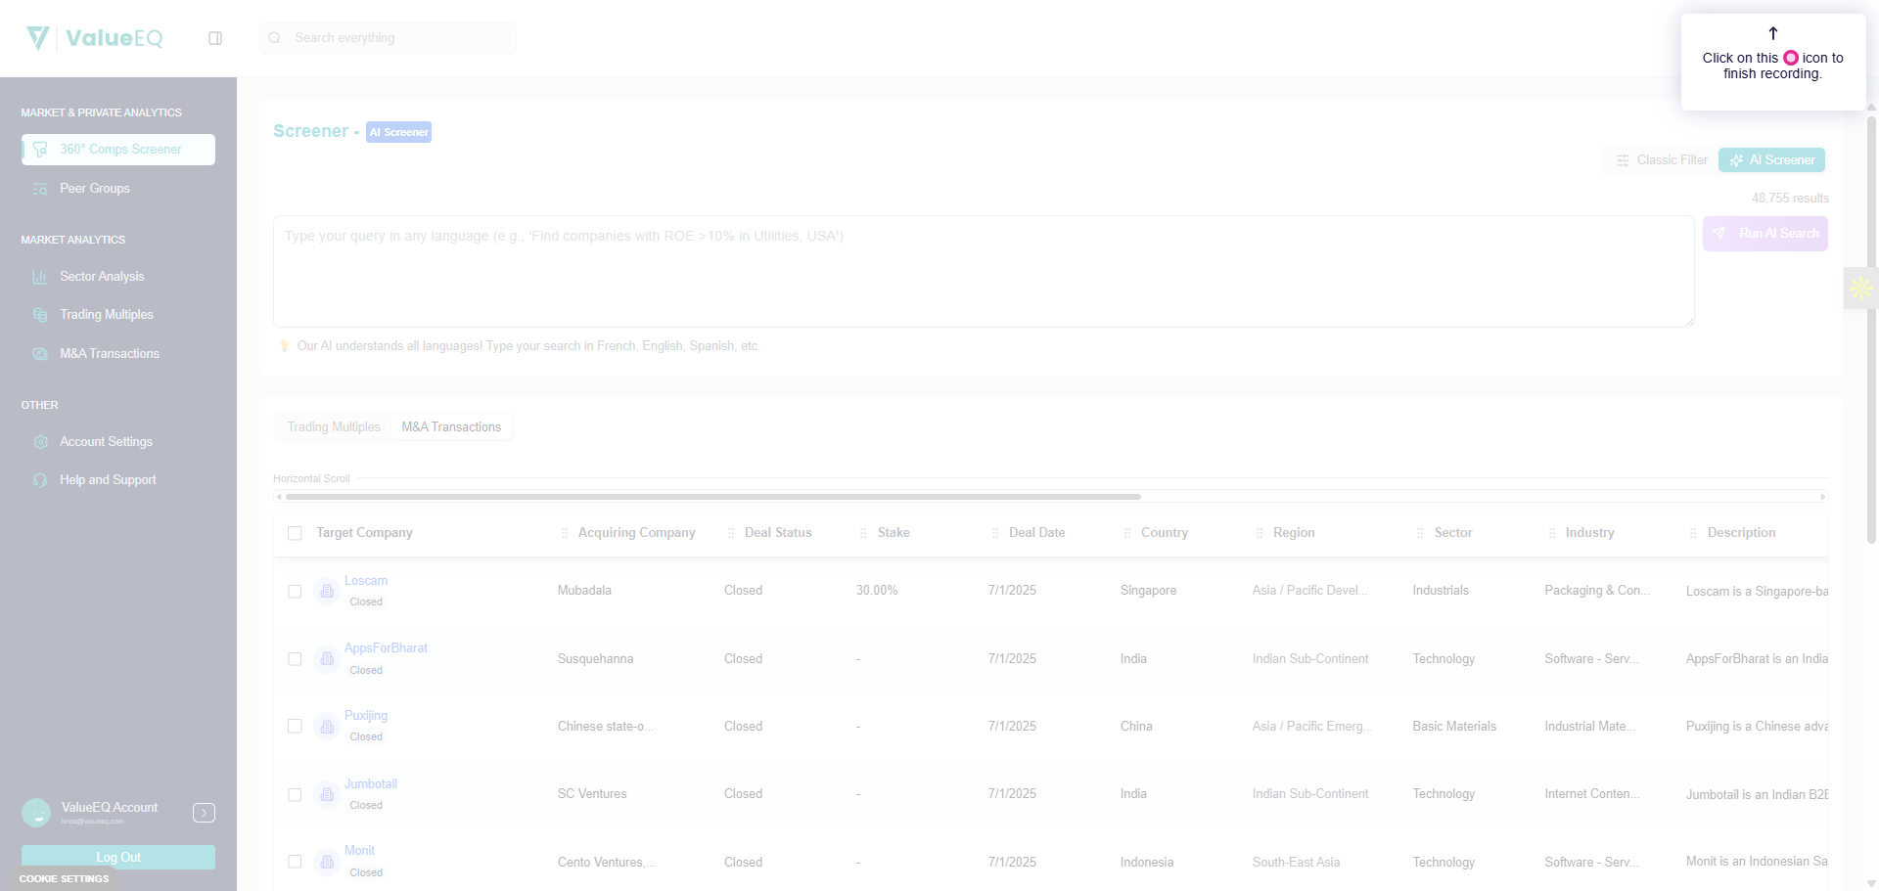Grab the Industry column drag handle
Viewport: 1879px width, 891px height.
click(1552, 533)
